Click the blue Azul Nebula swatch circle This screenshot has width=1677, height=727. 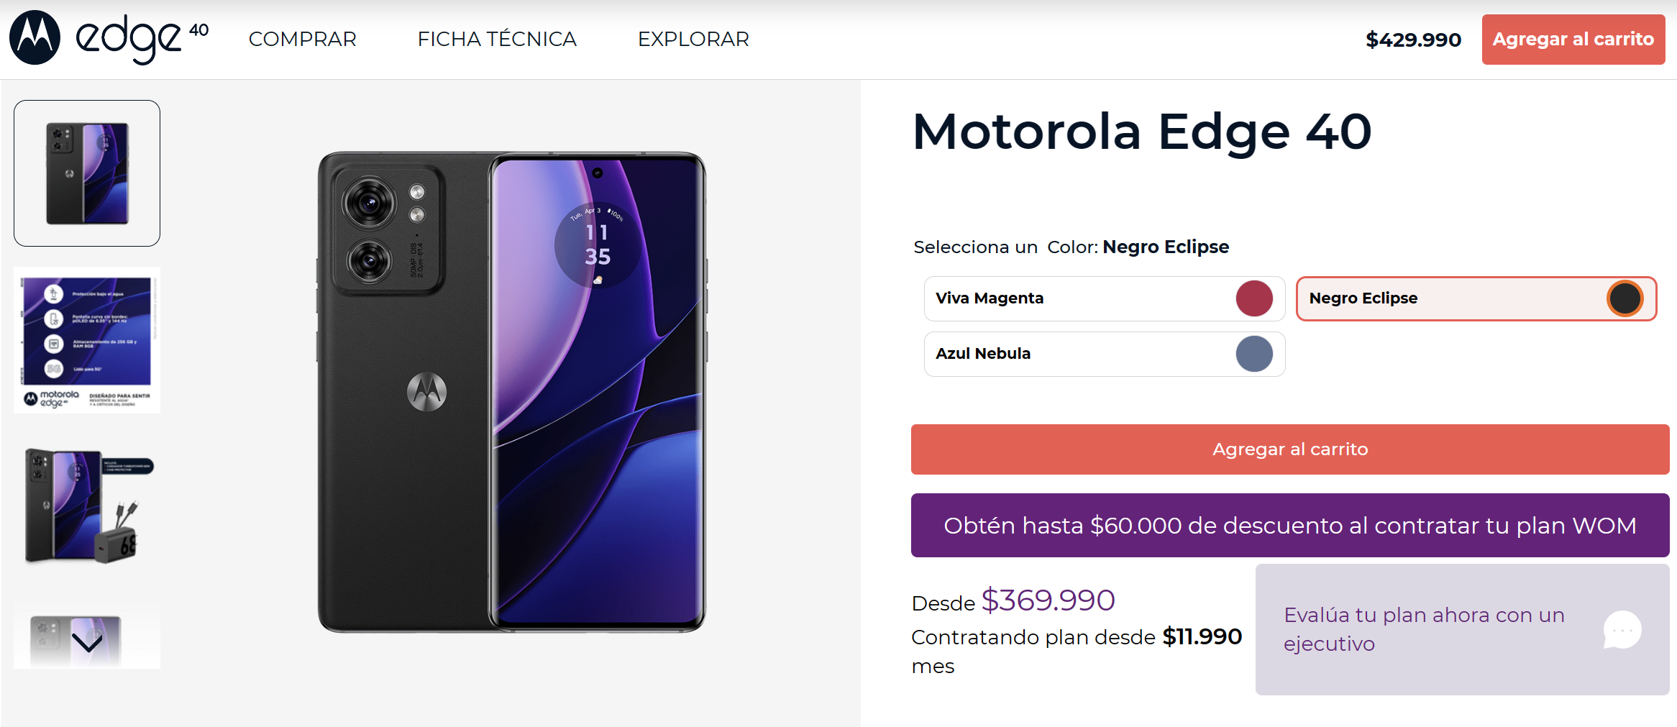click(1254, 354)
